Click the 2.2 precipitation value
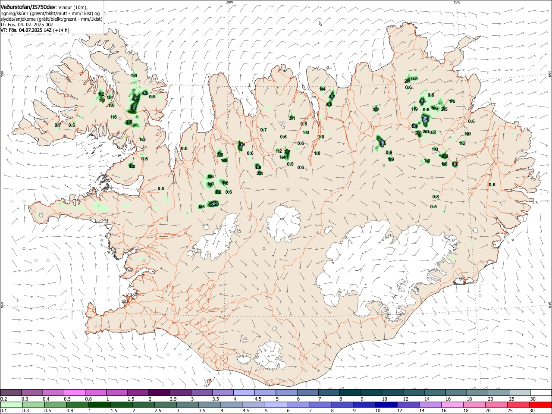The image size is (552, 414). pyautogui.click(x=218, y=192)
